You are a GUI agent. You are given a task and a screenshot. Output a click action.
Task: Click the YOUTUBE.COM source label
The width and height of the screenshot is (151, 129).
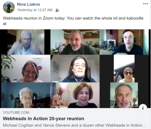point(16,113)
